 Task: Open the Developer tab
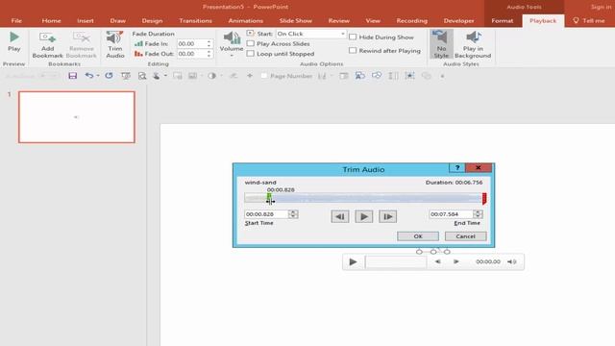point(459,21)
